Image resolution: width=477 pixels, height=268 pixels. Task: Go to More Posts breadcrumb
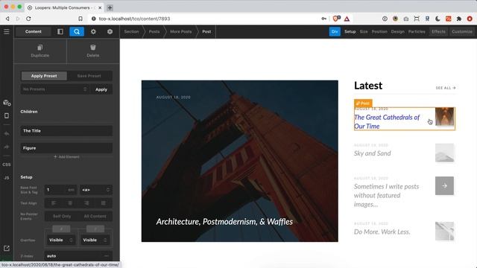pos(181,31)
